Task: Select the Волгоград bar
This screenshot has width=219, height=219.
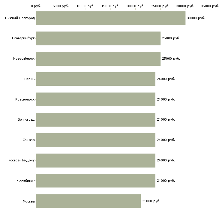Action: click(x=96, y=119)
